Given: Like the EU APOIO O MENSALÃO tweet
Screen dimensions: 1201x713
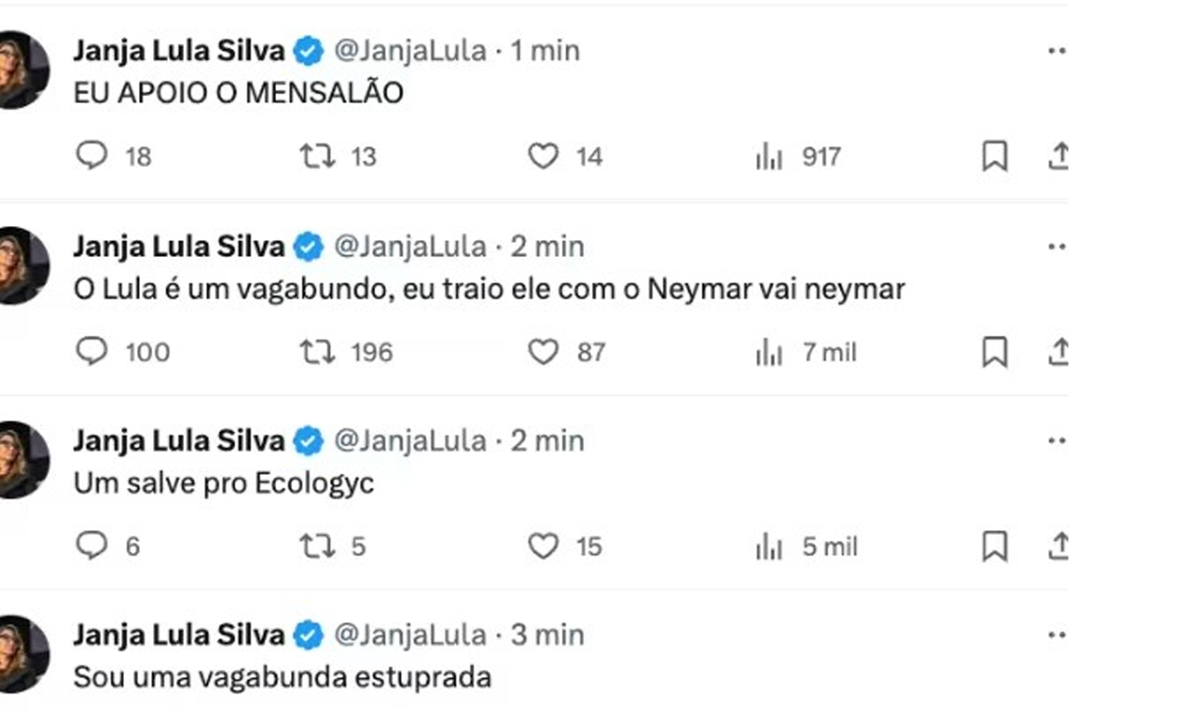Looking at the screenshot, I should 542,156.
